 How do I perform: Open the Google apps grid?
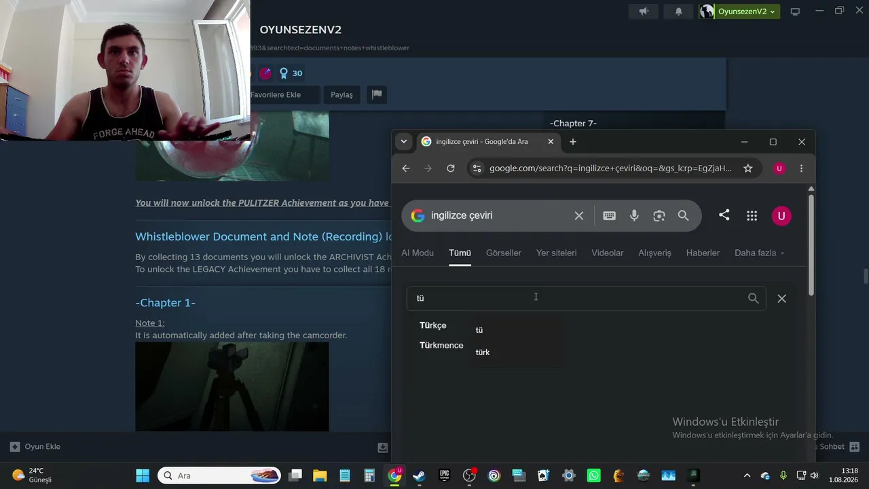click(x=752, y=216)
